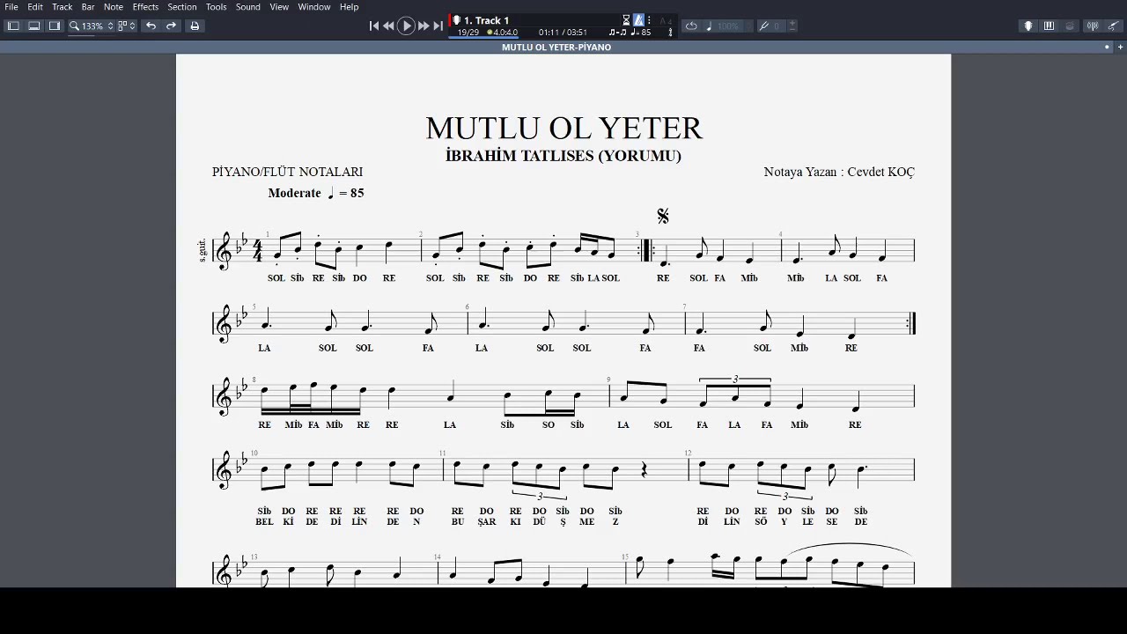This screenshot has width=1127, height=634.
Task: Open the Edit menu
Action: (35, 7)
